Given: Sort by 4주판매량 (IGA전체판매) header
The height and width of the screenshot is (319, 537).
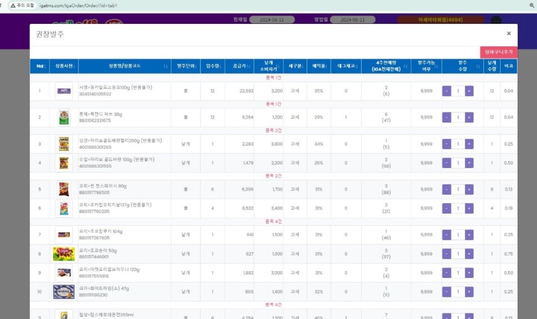Looking at the screenshot, I should click(x=386, y=66).
